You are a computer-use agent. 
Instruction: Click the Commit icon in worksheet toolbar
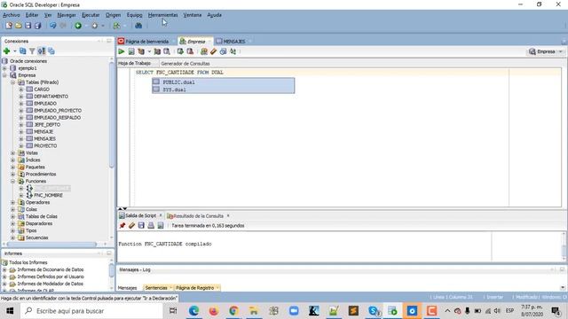(x=180, y=51)
